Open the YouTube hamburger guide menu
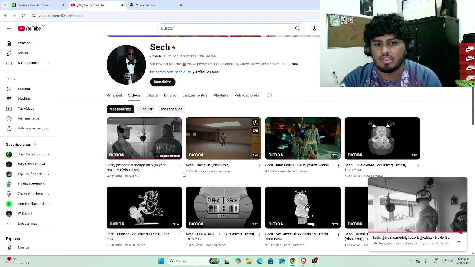 pyautogui.click(x=9, y=29)
